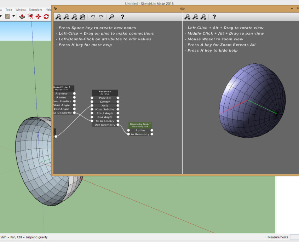Screen dimensions: 299x242
Task: Click the Revolve-1 Preview input pin
Action: tap(92, 98)
